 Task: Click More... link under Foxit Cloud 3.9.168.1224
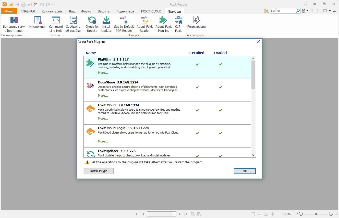point(103,119)
